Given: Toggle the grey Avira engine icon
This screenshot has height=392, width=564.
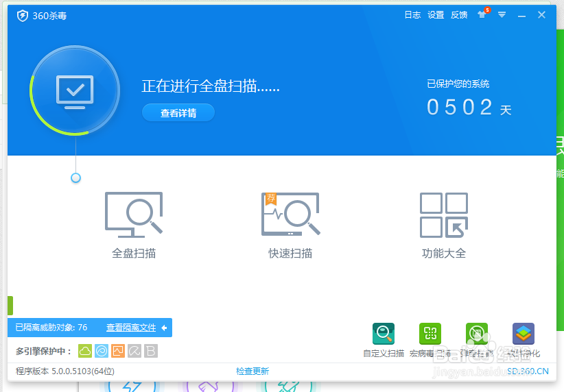Looking at the screenshot, I should tap(134, 351).
